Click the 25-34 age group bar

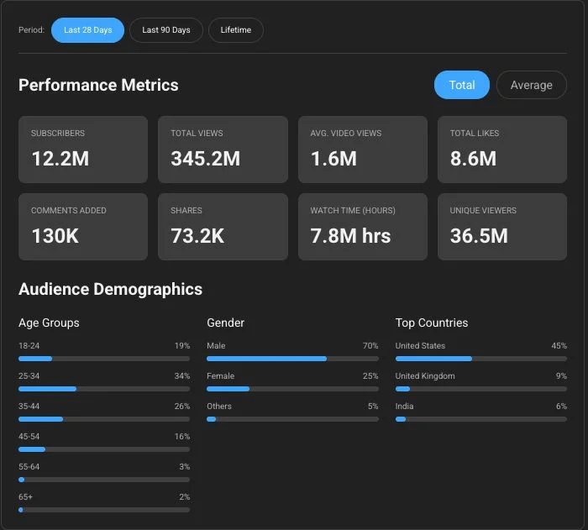104,389
